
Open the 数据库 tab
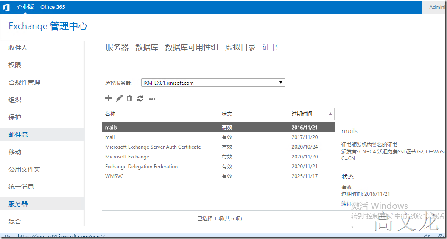147,47
